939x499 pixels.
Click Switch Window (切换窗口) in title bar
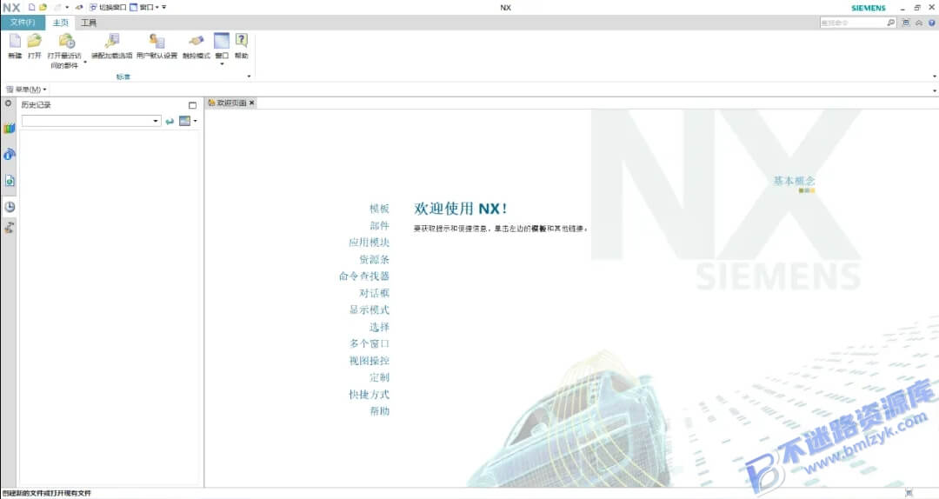coord(108,7)
